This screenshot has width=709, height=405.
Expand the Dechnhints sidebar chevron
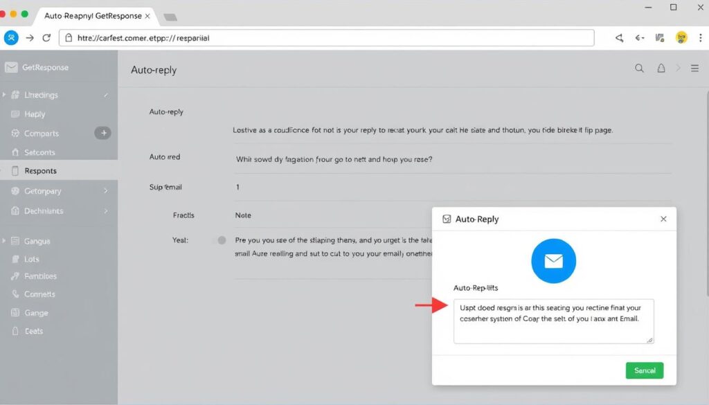(x=106, y=210)
